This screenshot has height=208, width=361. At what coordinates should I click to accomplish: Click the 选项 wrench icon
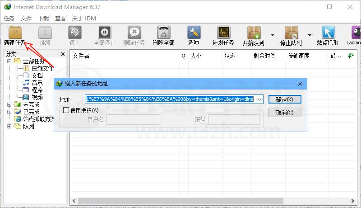click(194, 33)
